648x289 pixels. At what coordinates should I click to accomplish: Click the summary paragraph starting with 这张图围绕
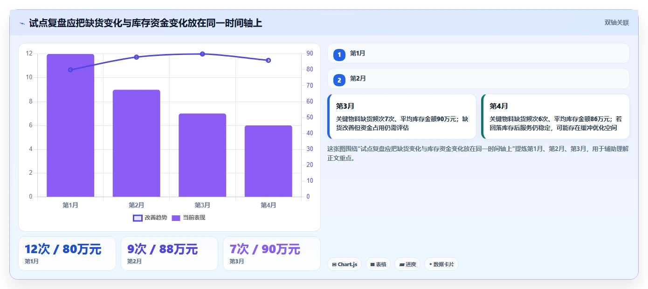[478, 153]
